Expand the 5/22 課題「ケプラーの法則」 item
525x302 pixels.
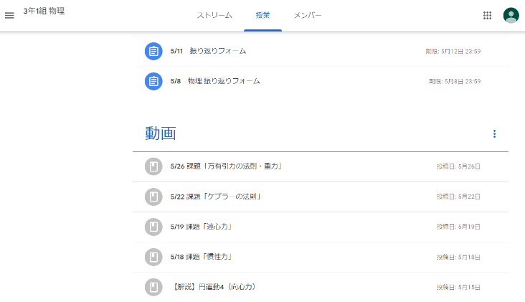coord(215,197)
